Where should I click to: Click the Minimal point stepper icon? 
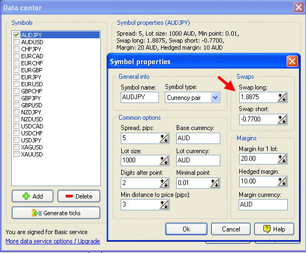(x=215, y=183)
